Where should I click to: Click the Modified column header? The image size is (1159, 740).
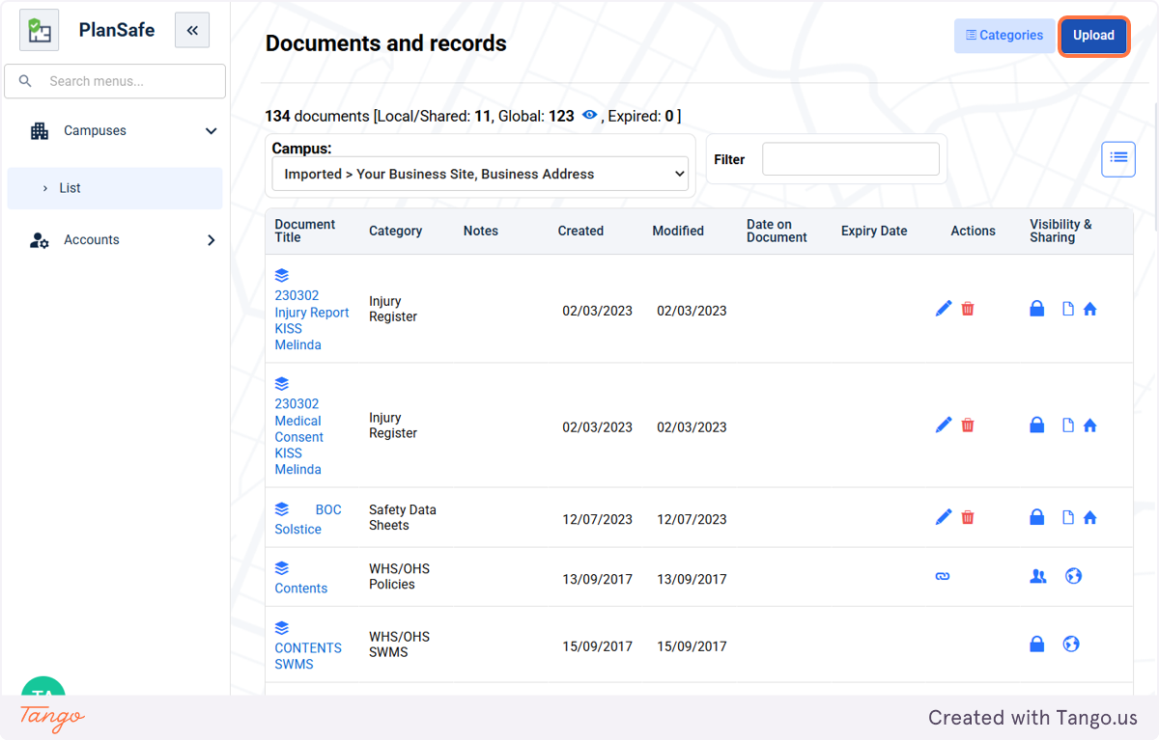[678, 231]
